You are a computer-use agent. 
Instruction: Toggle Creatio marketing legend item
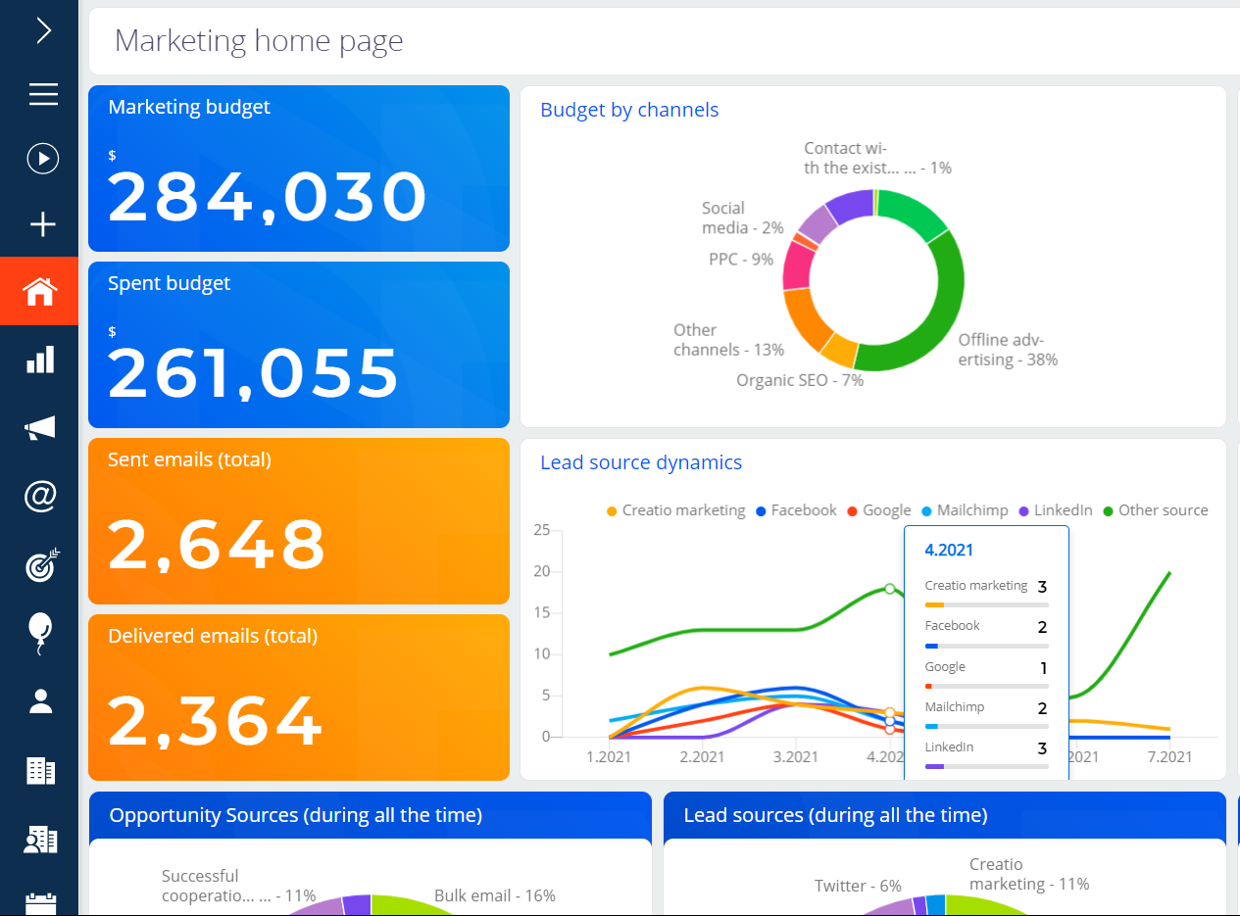coord(676,510)
